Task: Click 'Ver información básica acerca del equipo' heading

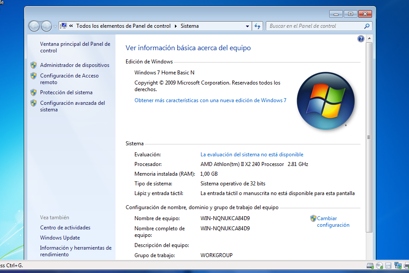Action: [x=188, y=48]
